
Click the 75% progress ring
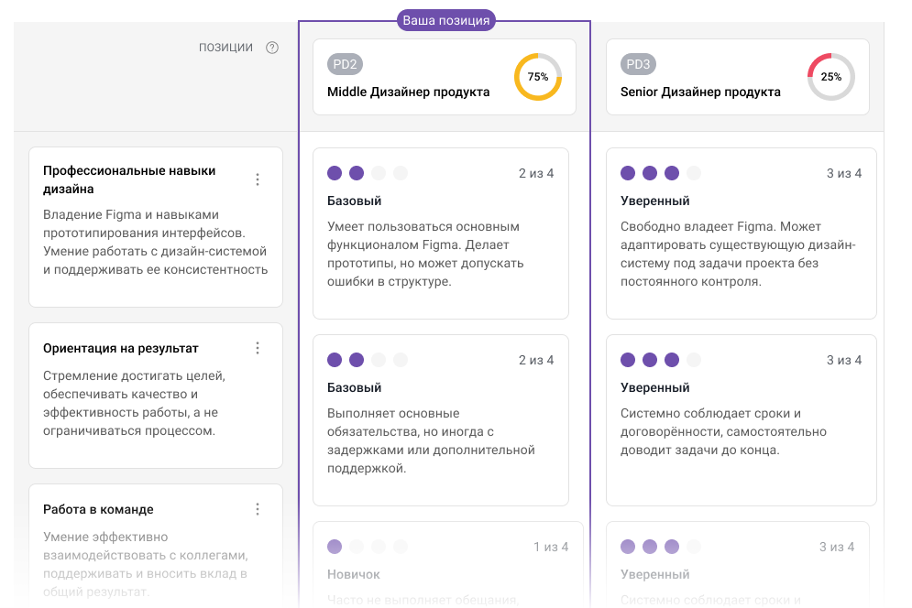click(538, 77)
